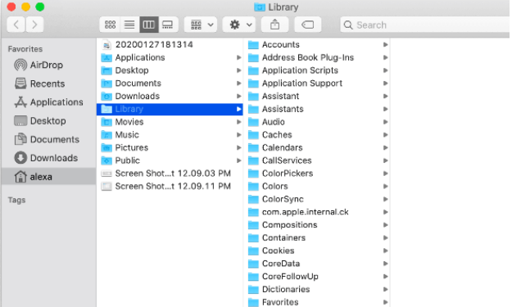
Task: Open the Compositions folder
Action: coord(317,225)
